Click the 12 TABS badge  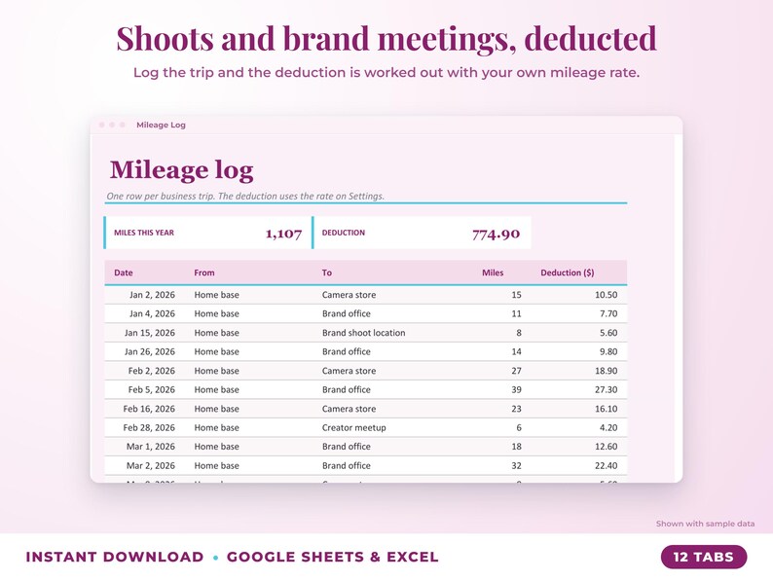tap(704, 557)
